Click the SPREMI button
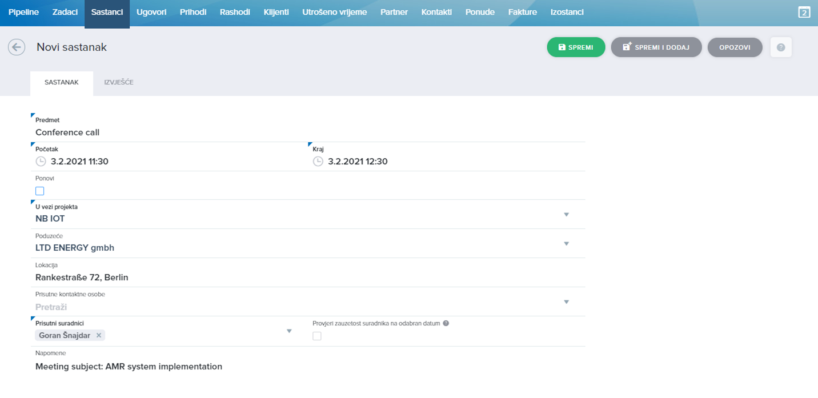The height and width of the screenshot is (398, 818). pyautogui.click(x=576, y=47)
